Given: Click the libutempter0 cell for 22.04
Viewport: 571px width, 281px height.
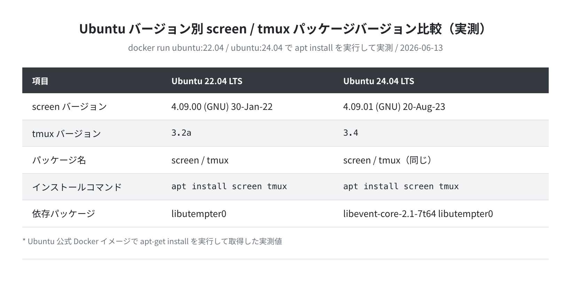Looking at the screenshot, I should [198, 214].
